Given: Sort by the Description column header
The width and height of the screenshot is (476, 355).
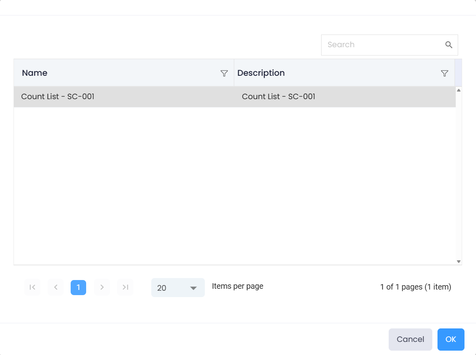Looking at the screenshot, I should click(x=261, y=73).
